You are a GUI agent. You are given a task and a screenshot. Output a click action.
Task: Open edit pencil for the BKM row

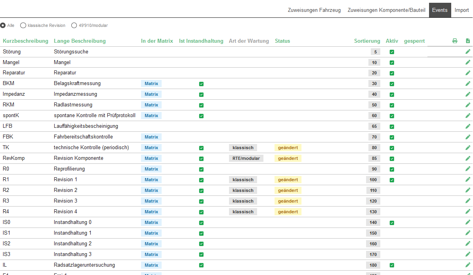tap(468, 83)
